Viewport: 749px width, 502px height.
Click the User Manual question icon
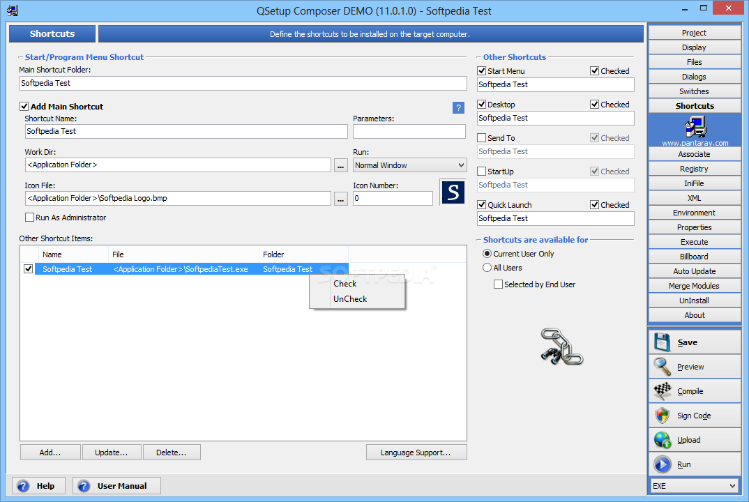[x=84, y=486]
